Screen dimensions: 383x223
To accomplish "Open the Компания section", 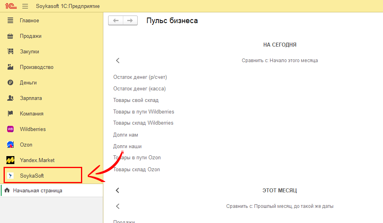I will pyautogui.click(x=32, y=113).
